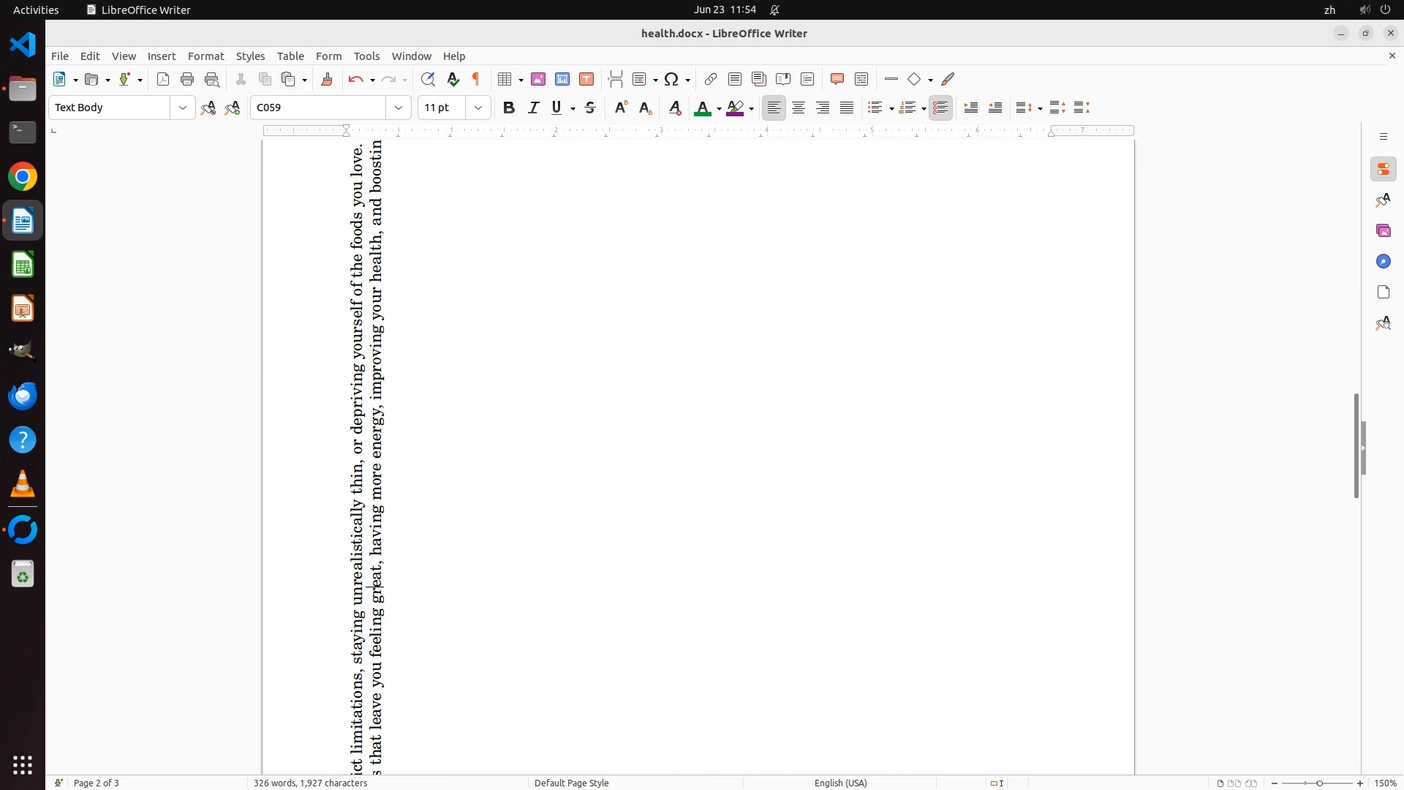
Task: Click Default Page Style in status bar
Action: click(571, 783)
